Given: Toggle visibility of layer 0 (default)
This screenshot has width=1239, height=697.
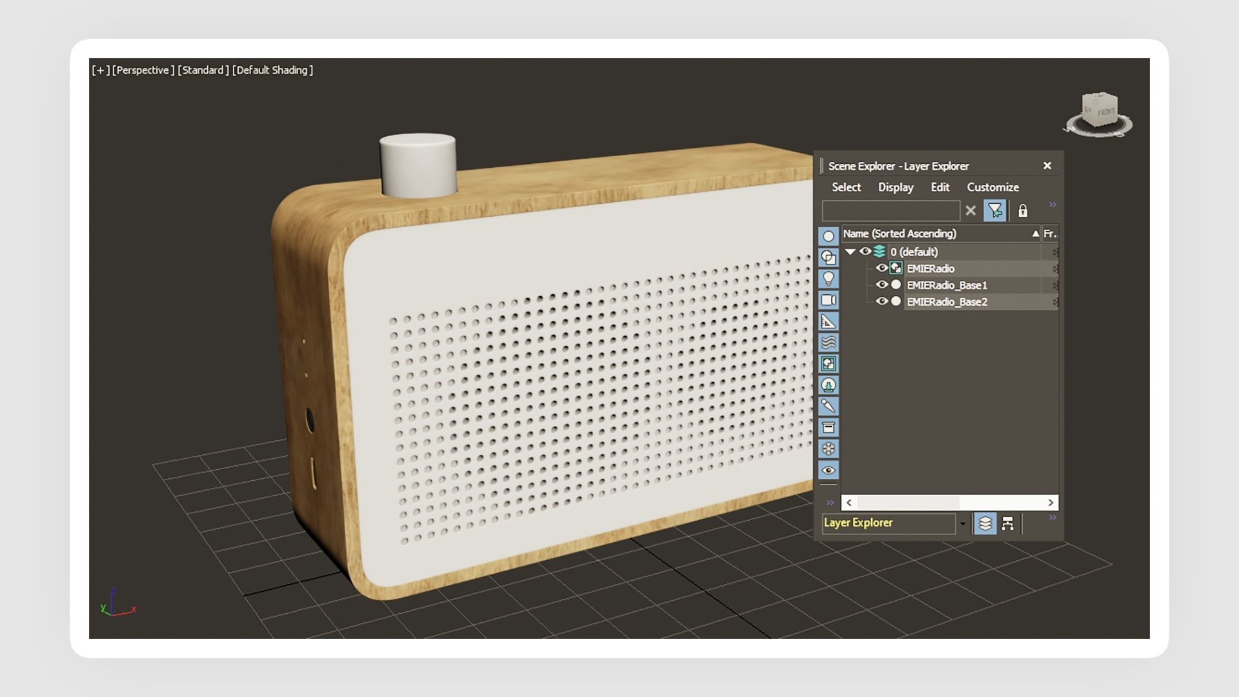Looking at the screenshot, I should coord(865,252).
